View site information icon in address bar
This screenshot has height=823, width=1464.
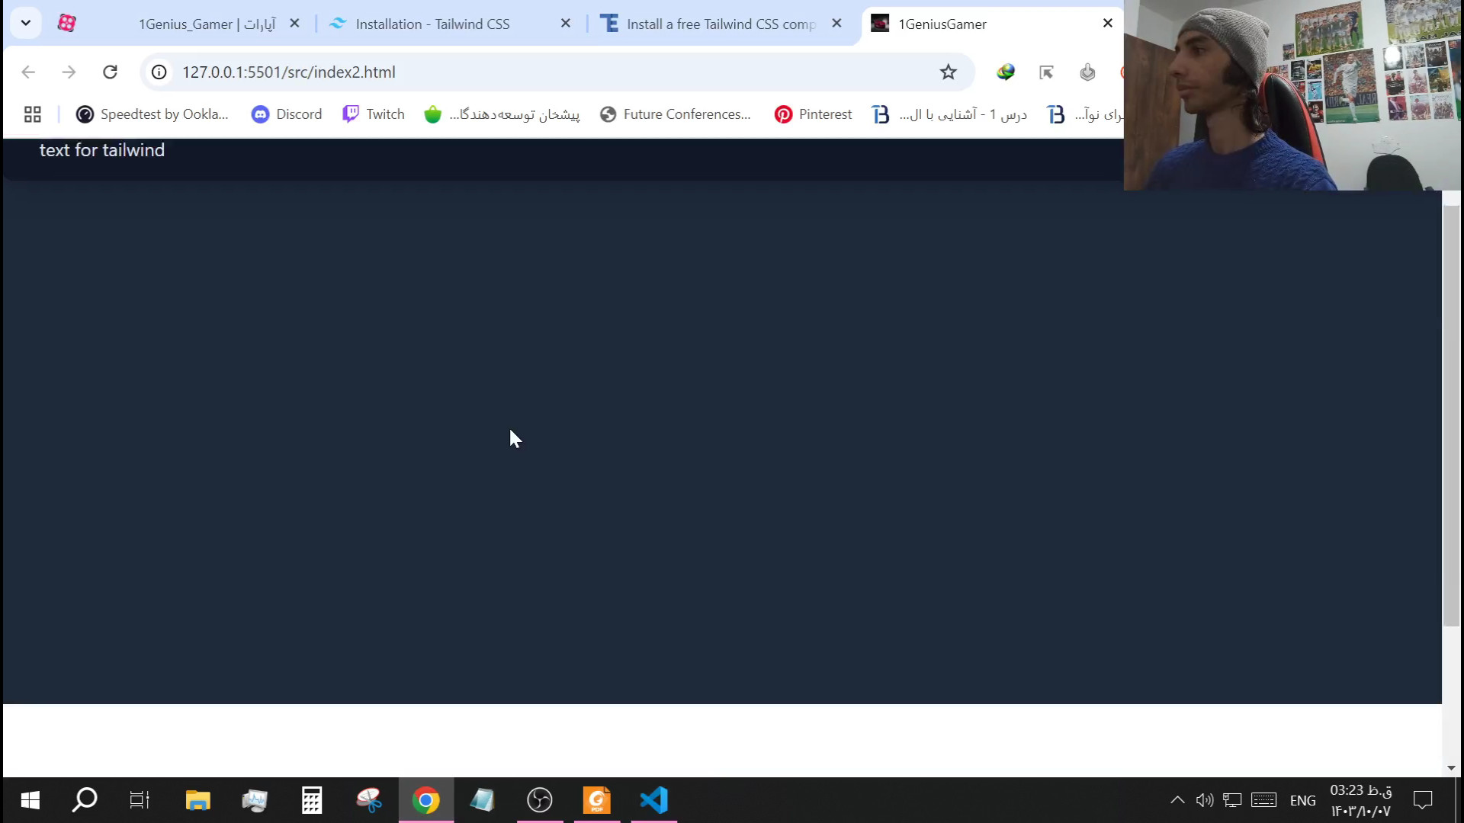(159, 72)
